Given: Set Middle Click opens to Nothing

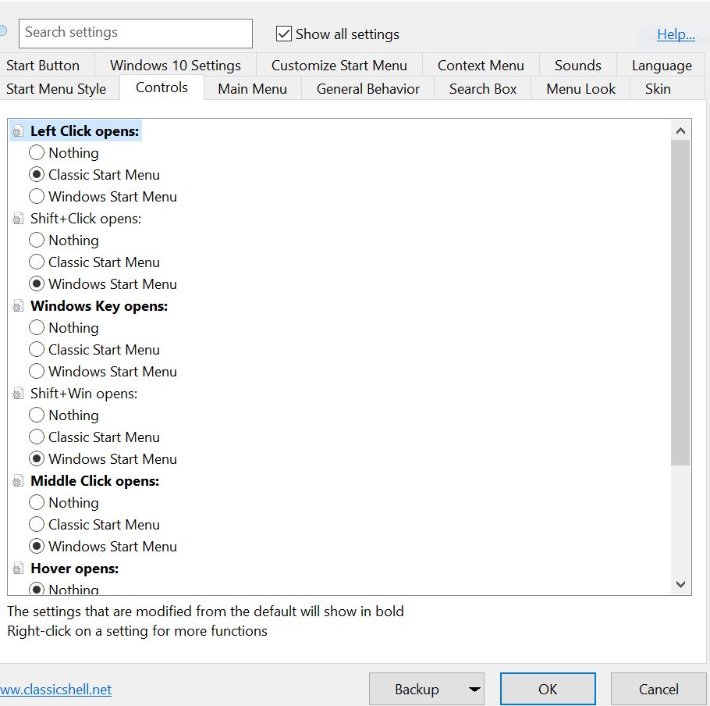Looking at the screenshot, I should 37,503.
